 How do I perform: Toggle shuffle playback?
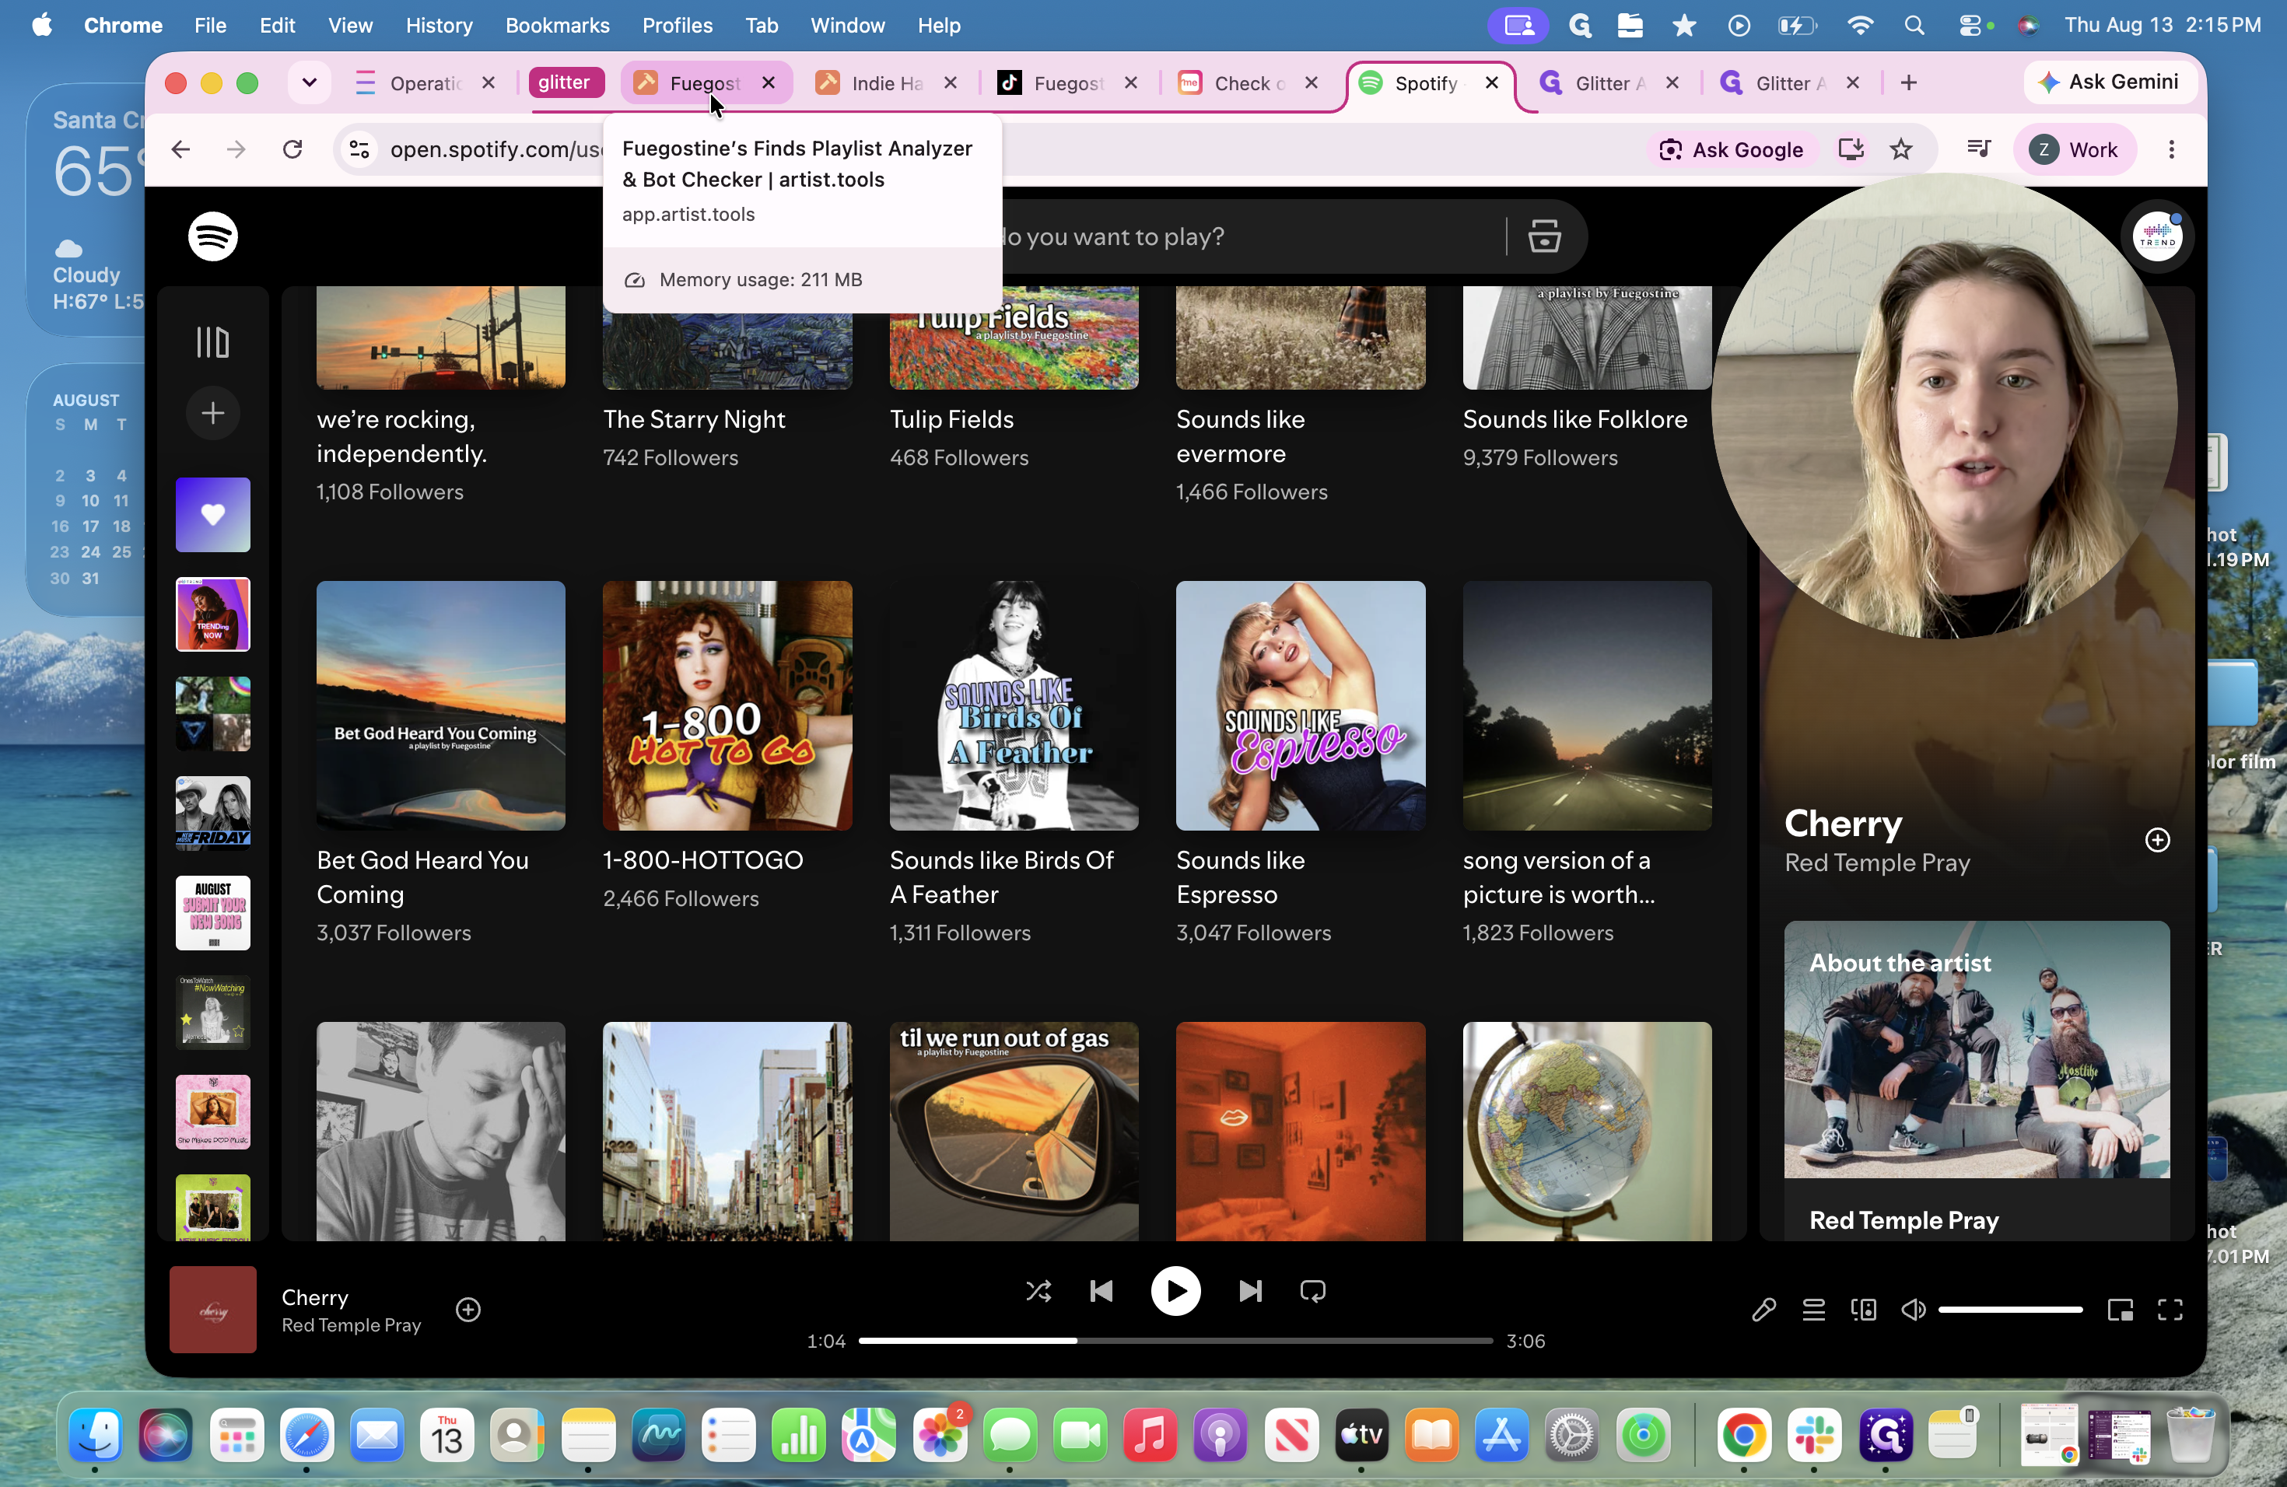coord(1038,1291)
